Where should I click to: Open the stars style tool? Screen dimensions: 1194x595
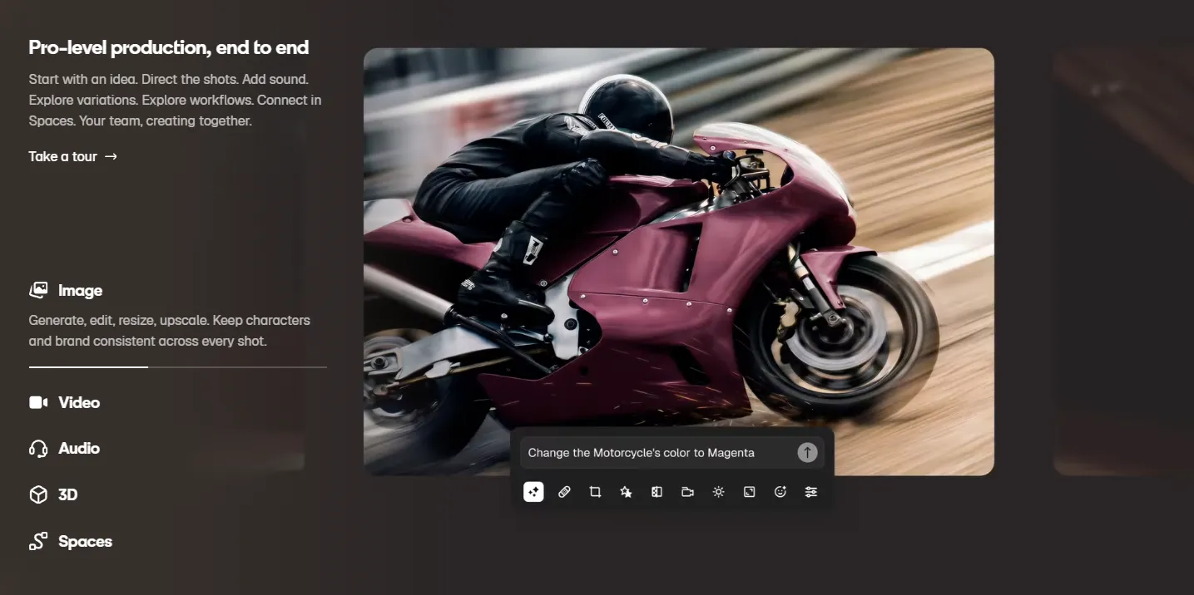(626, 492)
